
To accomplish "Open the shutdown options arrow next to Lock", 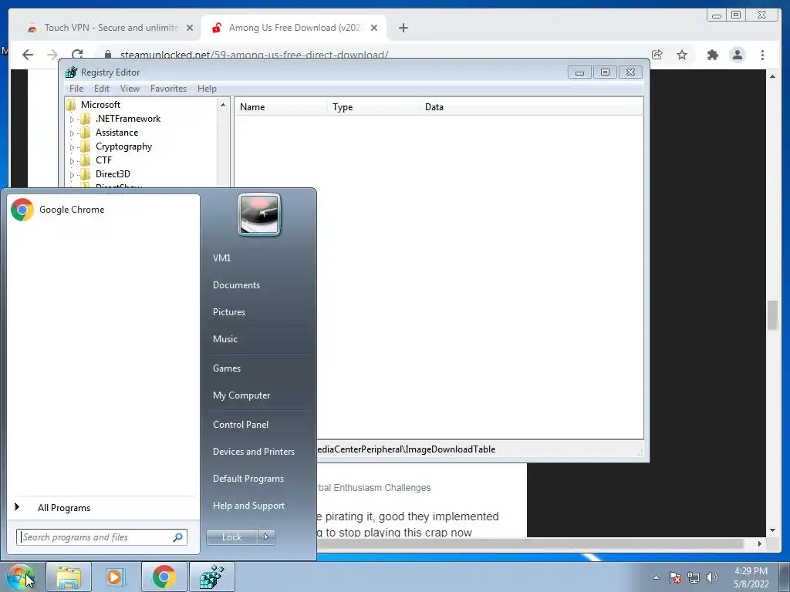I will [x=266, y=537].
